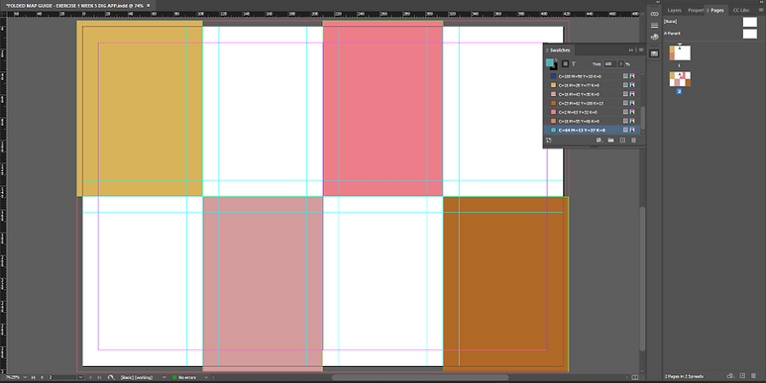Image resolution: width=766 pixels, height=383 pixels.
Task: Click the preflight profile icon
Action: (111, 377)
